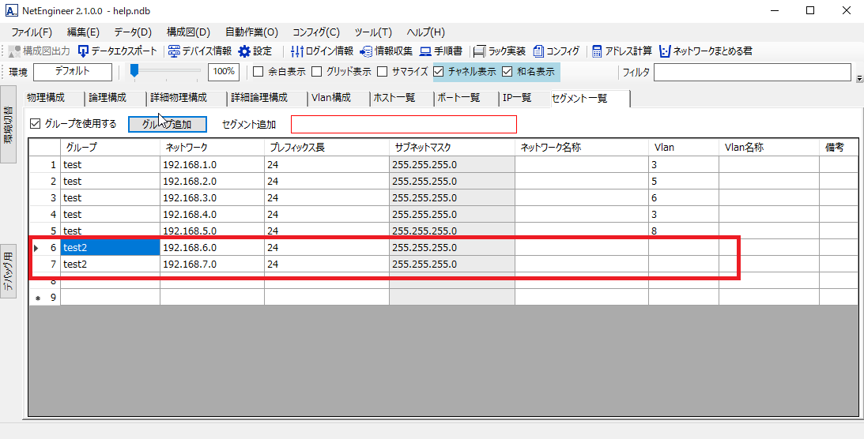Expand the toolbar overflow arrow beside フィルタ
The width and height of the screenshot is (864, 439).
[859, 77]
